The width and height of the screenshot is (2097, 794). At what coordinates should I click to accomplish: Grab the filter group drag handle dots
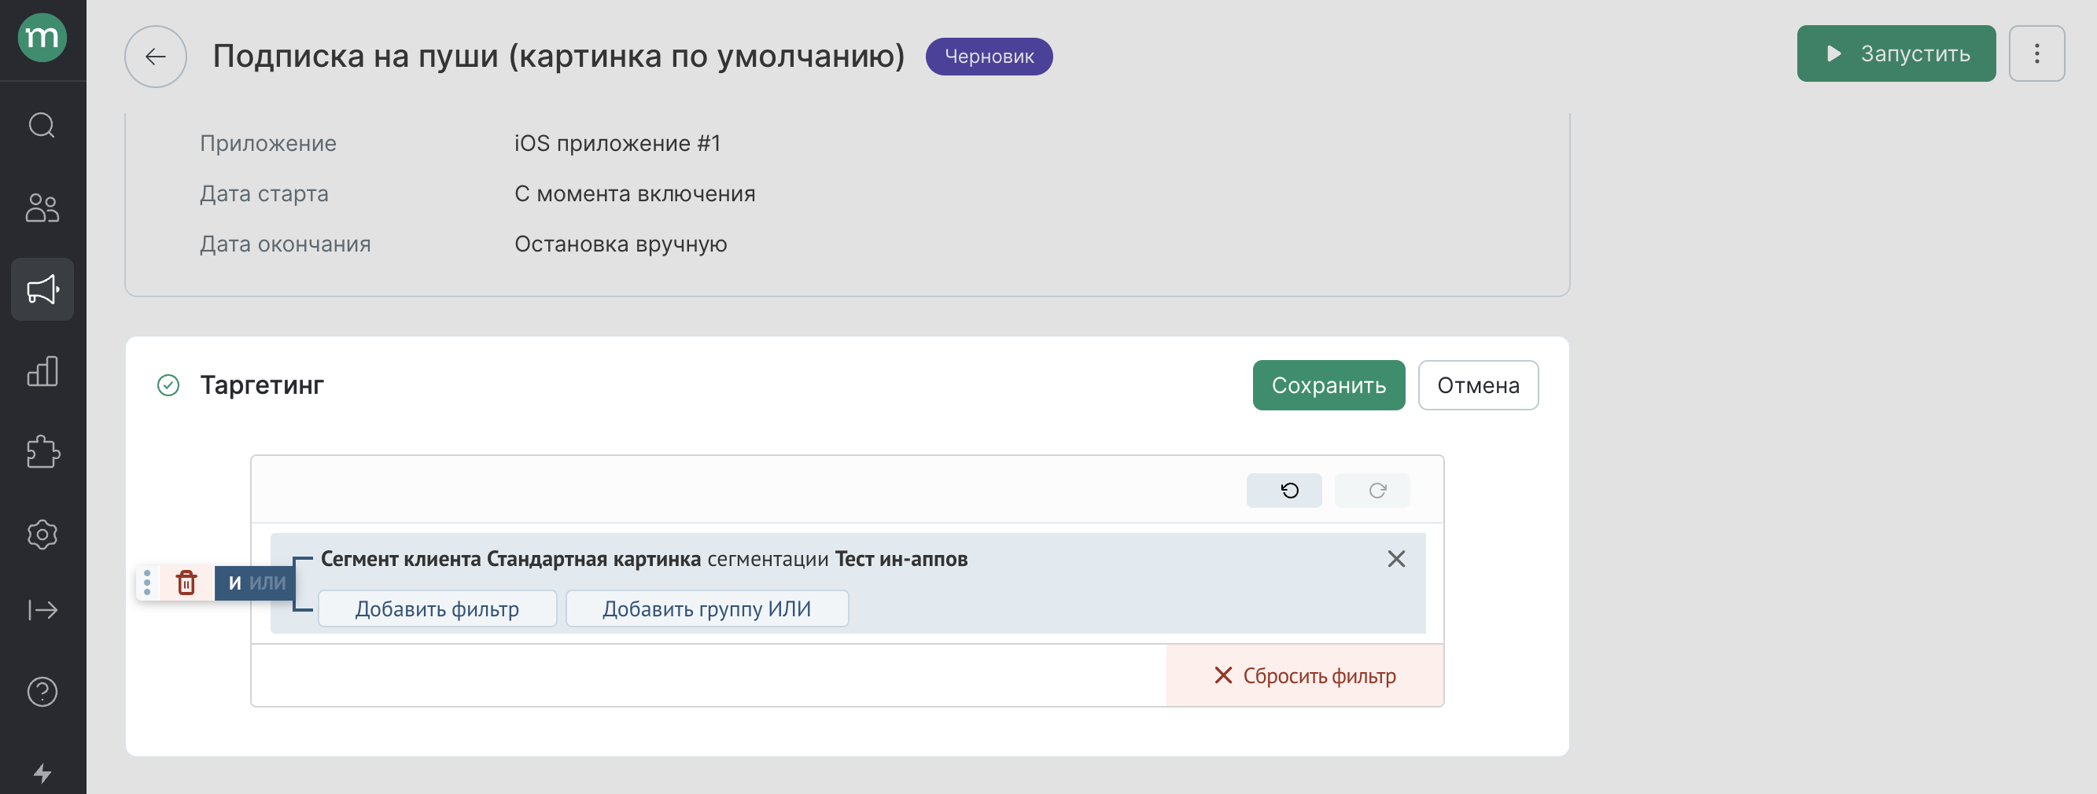[x=147, y=583]
